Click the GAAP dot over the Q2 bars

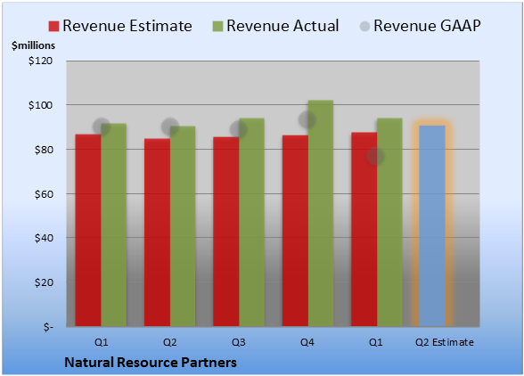(170, 127)
